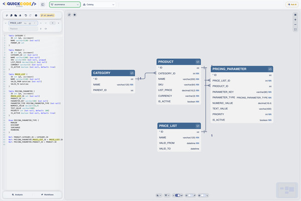Viewport: 301px width, 201px height.
Task: Click the first editor toolbar format icon
Action: coord(7,16)
